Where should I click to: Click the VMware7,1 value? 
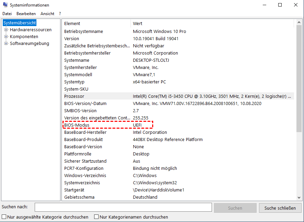tap(144, 74)
